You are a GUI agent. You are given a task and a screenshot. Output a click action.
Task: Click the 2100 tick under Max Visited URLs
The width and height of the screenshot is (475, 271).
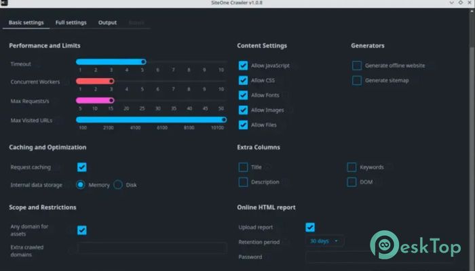[x=109, y=128]
